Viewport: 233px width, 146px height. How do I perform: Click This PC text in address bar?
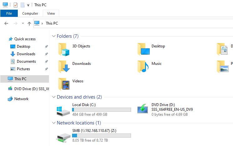52,23
